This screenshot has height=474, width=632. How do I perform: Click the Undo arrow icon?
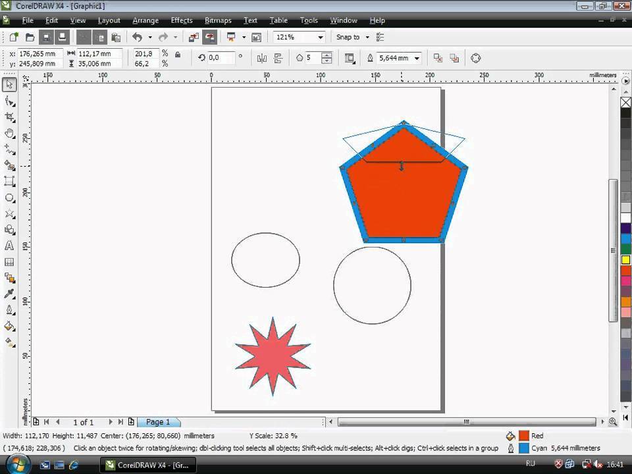[x=137, y=38]
